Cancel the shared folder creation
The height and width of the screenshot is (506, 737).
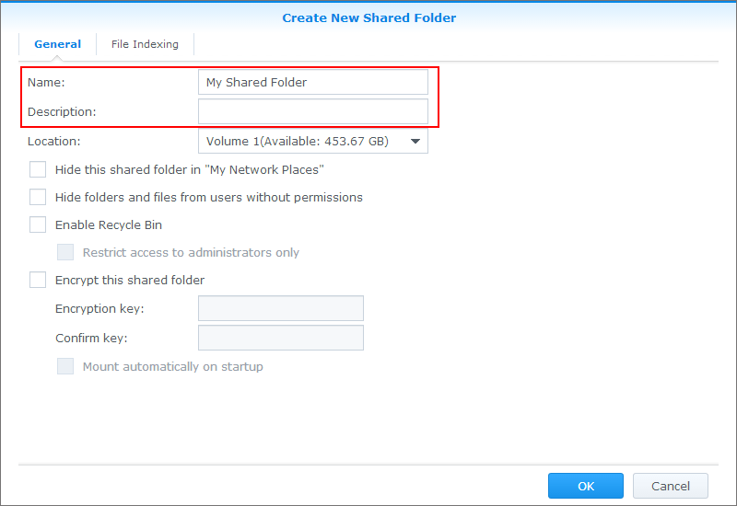[670, 486]
